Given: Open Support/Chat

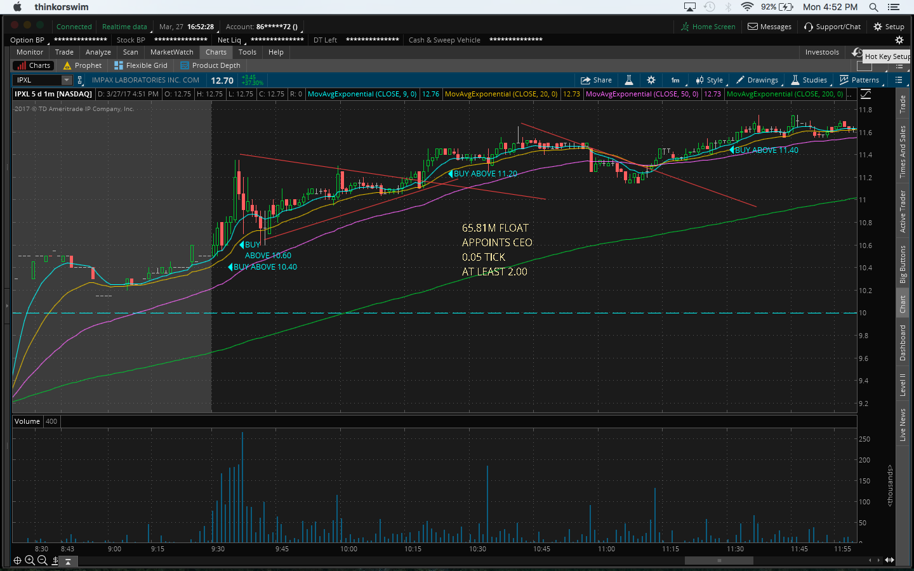Looking at the screenshot, I should pyautogui.click(x=832, y=27).
